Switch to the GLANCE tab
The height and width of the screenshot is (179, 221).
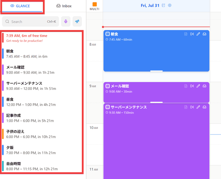22,6
